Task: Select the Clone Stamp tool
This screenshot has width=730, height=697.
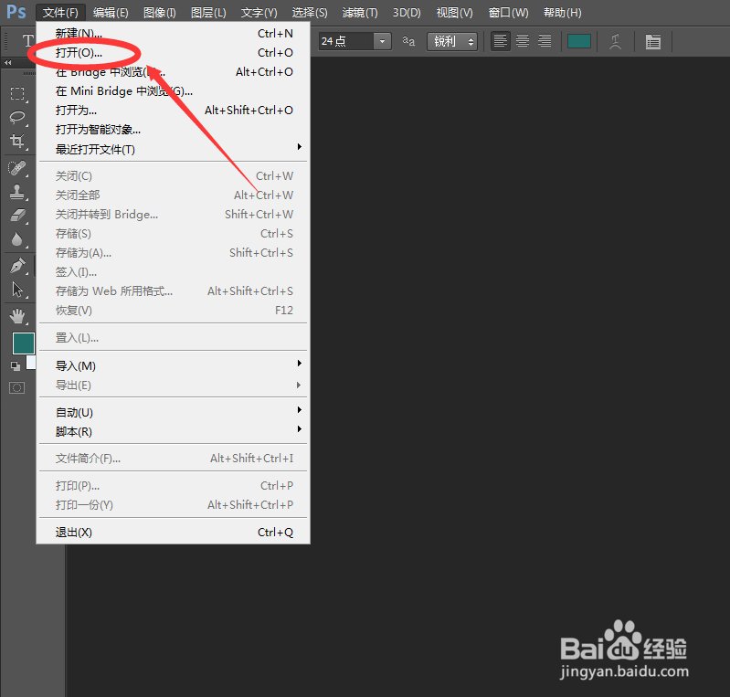Action: coord(17,191)
